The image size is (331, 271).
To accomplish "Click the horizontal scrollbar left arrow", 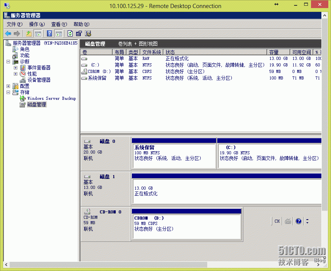I will pyautogui.click(x=6, y=264).
